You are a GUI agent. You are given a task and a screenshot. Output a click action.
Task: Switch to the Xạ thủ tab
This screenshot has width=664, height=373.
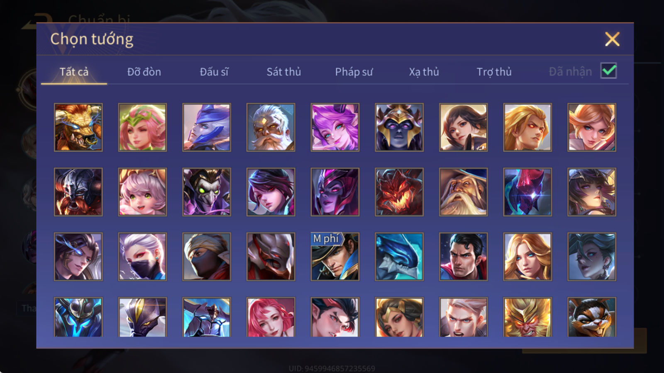click(424, 72)
